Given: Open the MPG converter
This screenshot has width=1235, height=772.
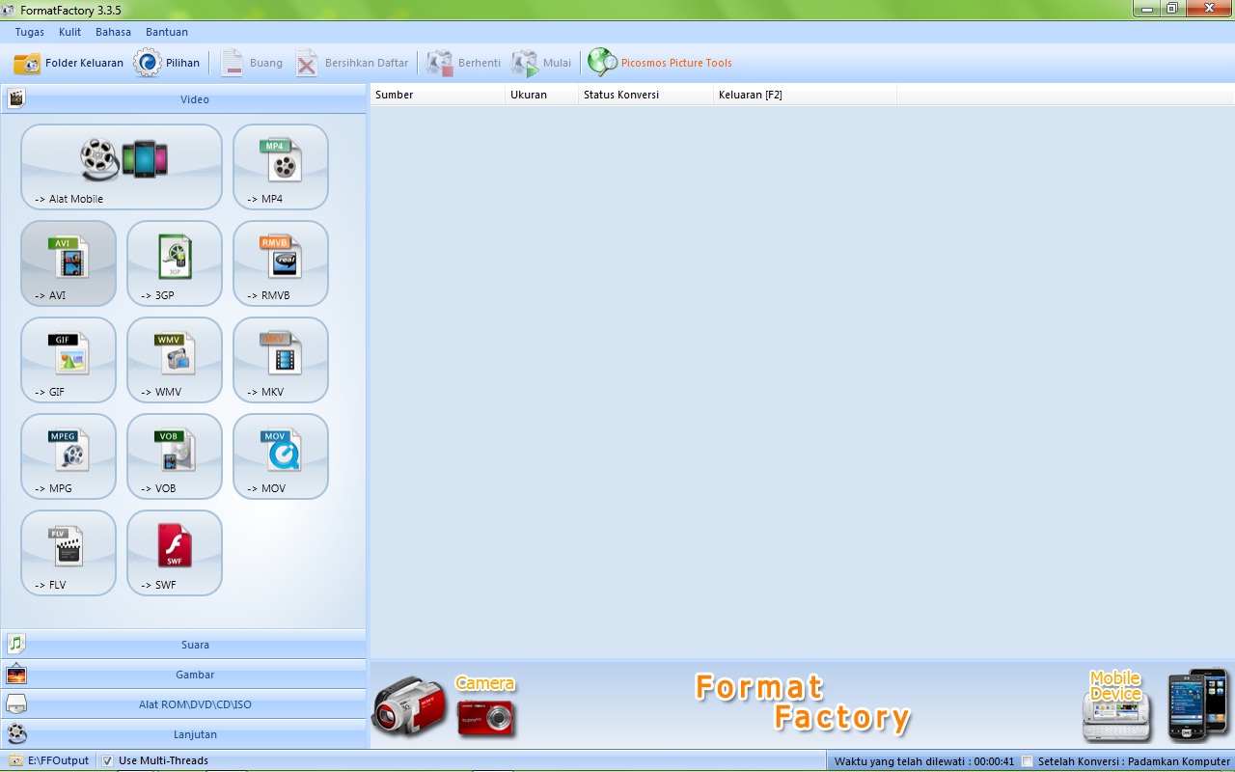Looking at the screenshot, I should click(x=69, y=456).
